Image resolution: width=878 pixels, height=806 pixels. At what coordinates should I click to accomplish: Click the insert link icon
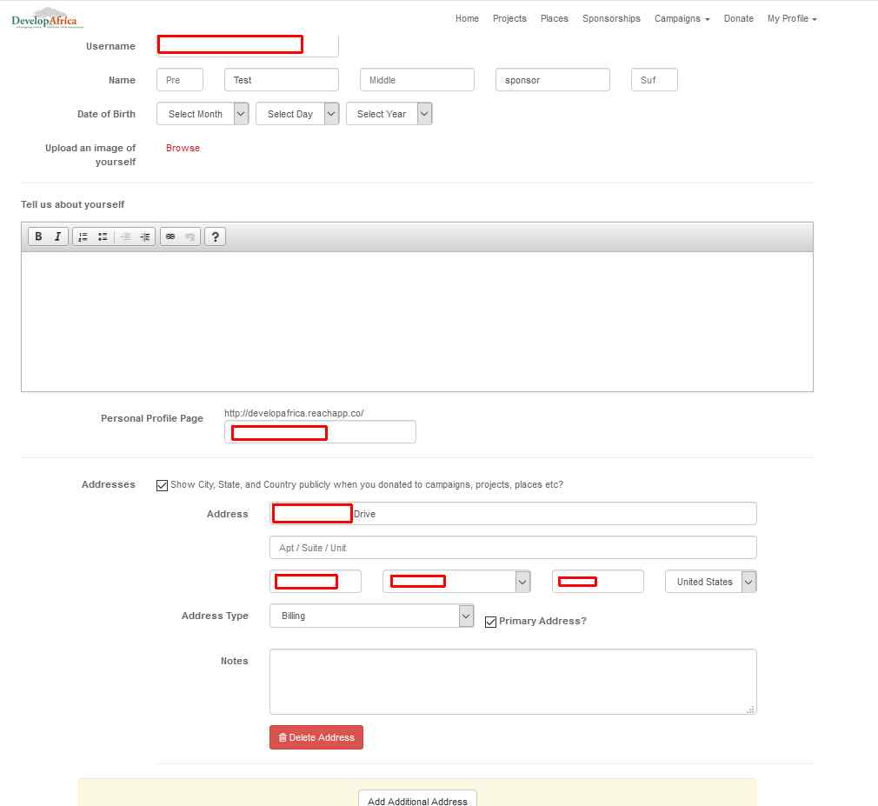(x=170, y=236)
